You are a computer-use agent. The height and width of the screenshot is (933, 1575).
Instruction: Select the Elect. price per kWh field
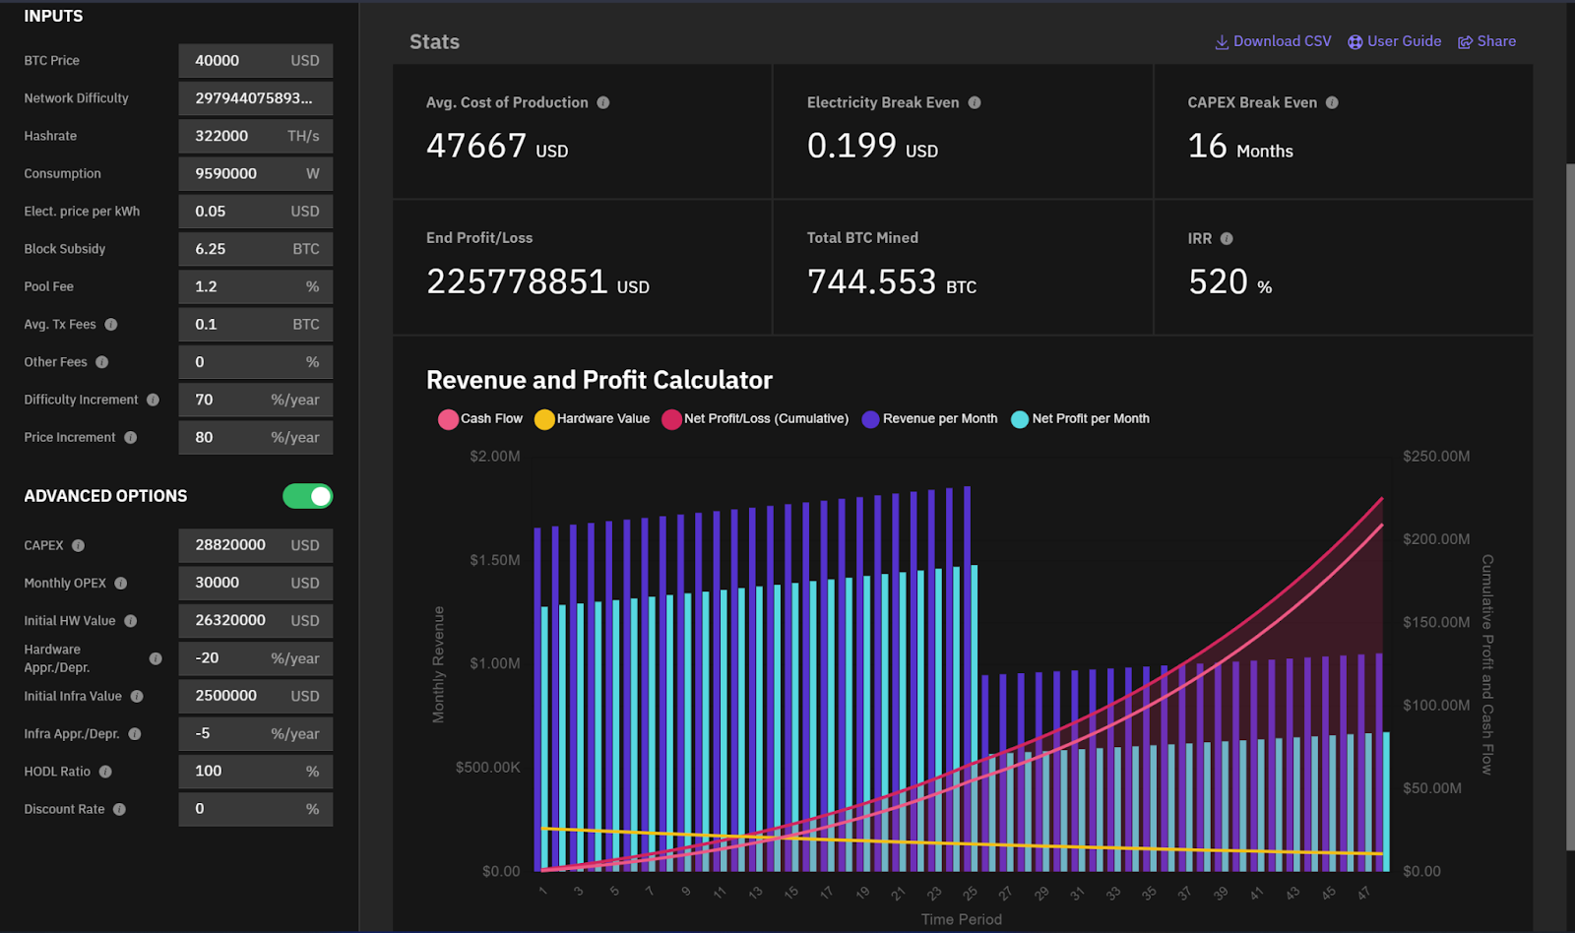pos(256,212)
